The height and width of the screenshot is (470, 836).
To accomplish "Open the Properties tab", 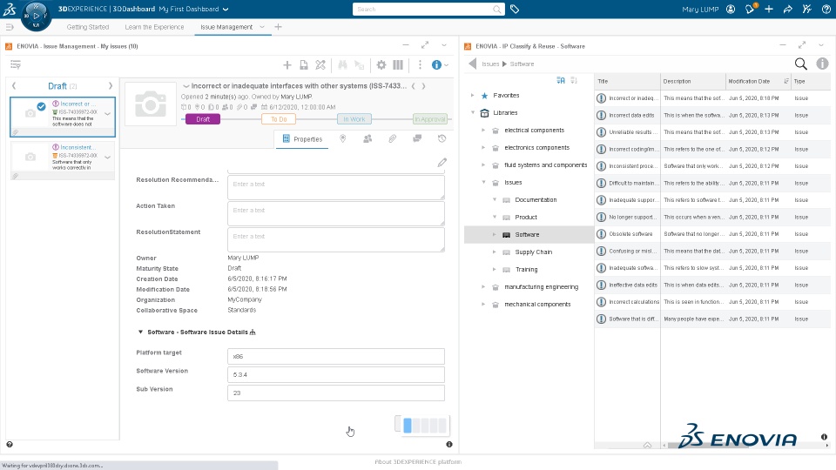I will point(302,138).
